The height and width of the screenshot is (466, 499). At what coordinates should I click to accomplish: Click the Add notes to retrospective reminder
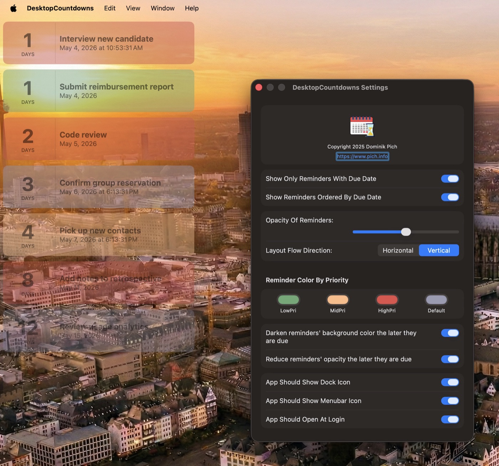99,283
